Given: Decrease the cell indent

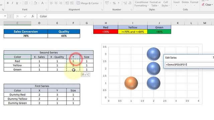Looking at the screenshot, I should tap(67, 3).
